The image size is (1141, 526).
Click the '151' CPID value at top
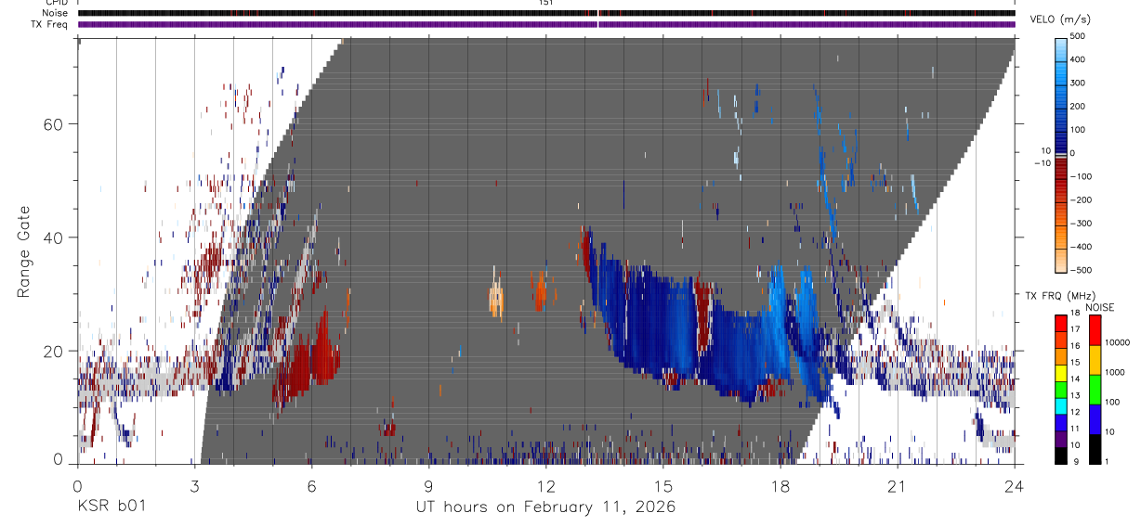pyautogui.click(x=546, y=3)
